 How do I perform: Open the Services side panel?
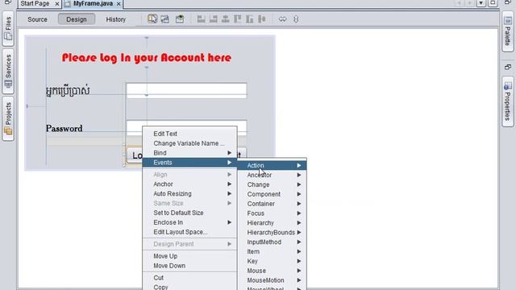click(8, 72)
